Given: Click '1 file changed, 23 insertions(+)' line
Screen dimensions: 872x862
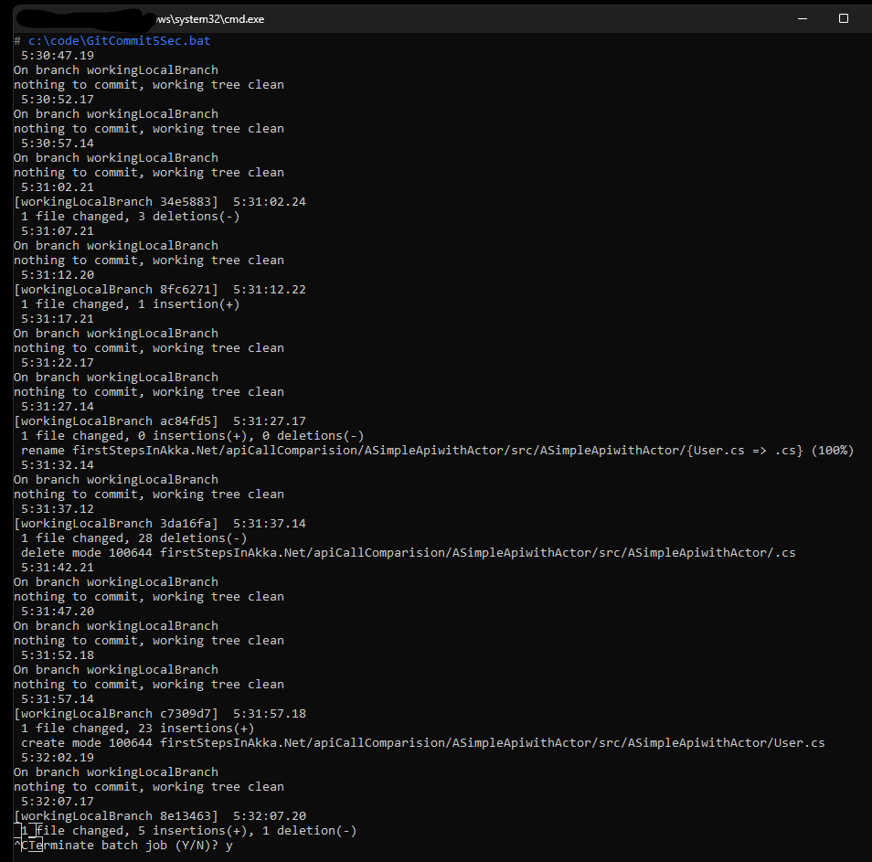Looking at the screenshot, I should click(x=137, y=729).
